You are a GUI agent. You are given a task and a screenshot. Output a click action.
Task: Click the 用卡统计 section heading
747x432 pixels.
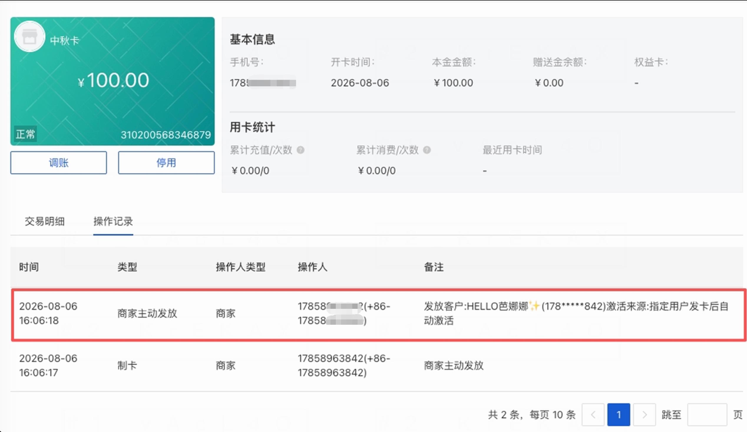click(252, 127)
